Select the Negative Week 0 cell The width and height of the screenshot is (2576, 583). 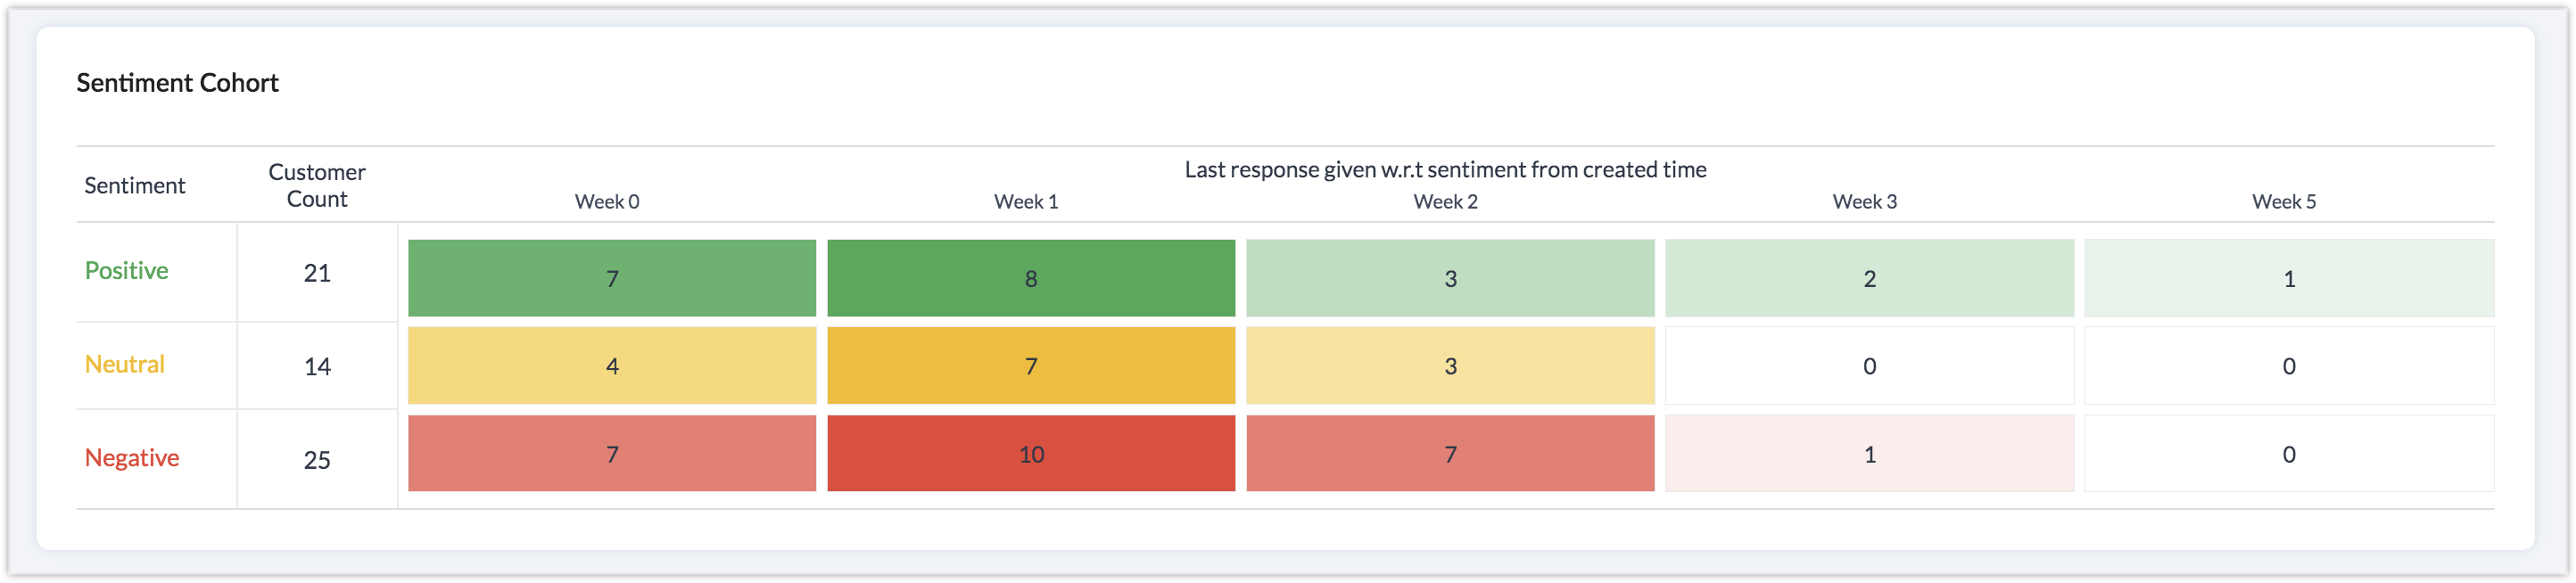[611, 454]
